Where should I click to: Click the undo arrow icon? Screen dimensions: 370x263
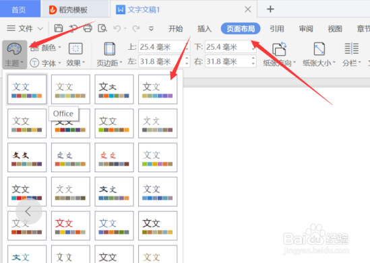click(117, 29)
